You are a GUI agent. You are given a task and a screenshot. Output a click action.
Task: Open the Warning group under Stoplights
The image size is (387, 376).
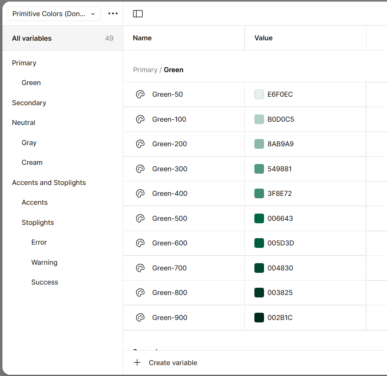pyautogui.click(x=44, y=262)
